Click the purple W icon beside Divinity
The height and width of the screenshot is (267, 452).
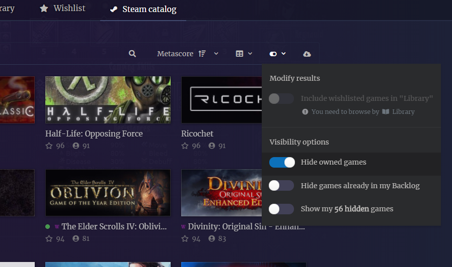[x=183, y=227]
